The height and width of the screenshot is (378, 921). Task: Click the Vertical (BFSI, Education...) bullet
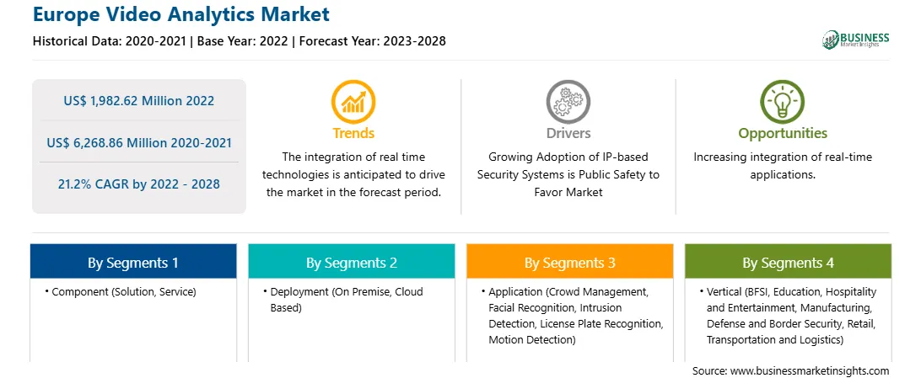click(789, 316)
